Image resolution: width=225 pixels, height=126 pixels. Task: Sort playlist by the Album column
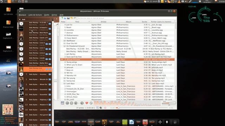[128, 22]
